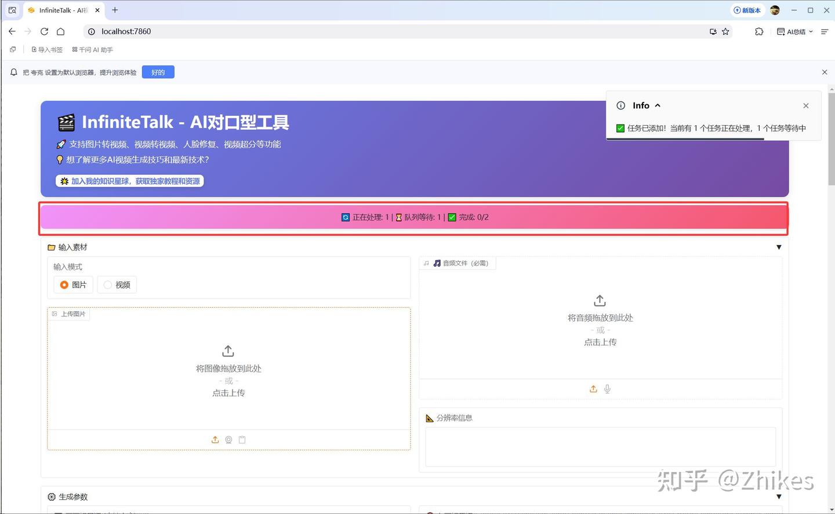Upload an image file via the icon below the image box

[215, 440]
